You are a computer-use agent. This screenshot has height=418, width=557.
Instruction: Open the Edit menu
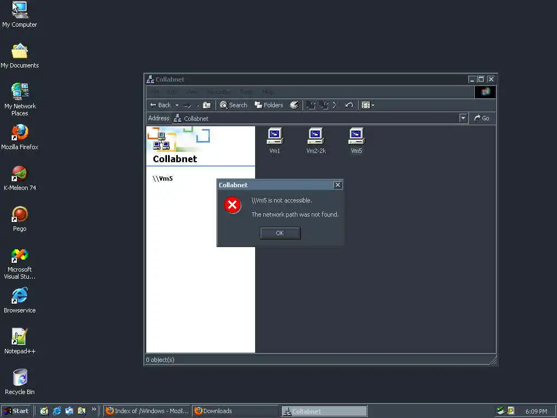(171, 92)
